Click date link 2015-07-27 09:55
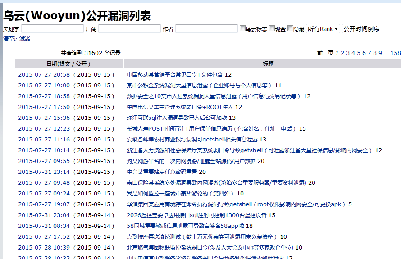The image size is (401, 259). coord(44,161)
